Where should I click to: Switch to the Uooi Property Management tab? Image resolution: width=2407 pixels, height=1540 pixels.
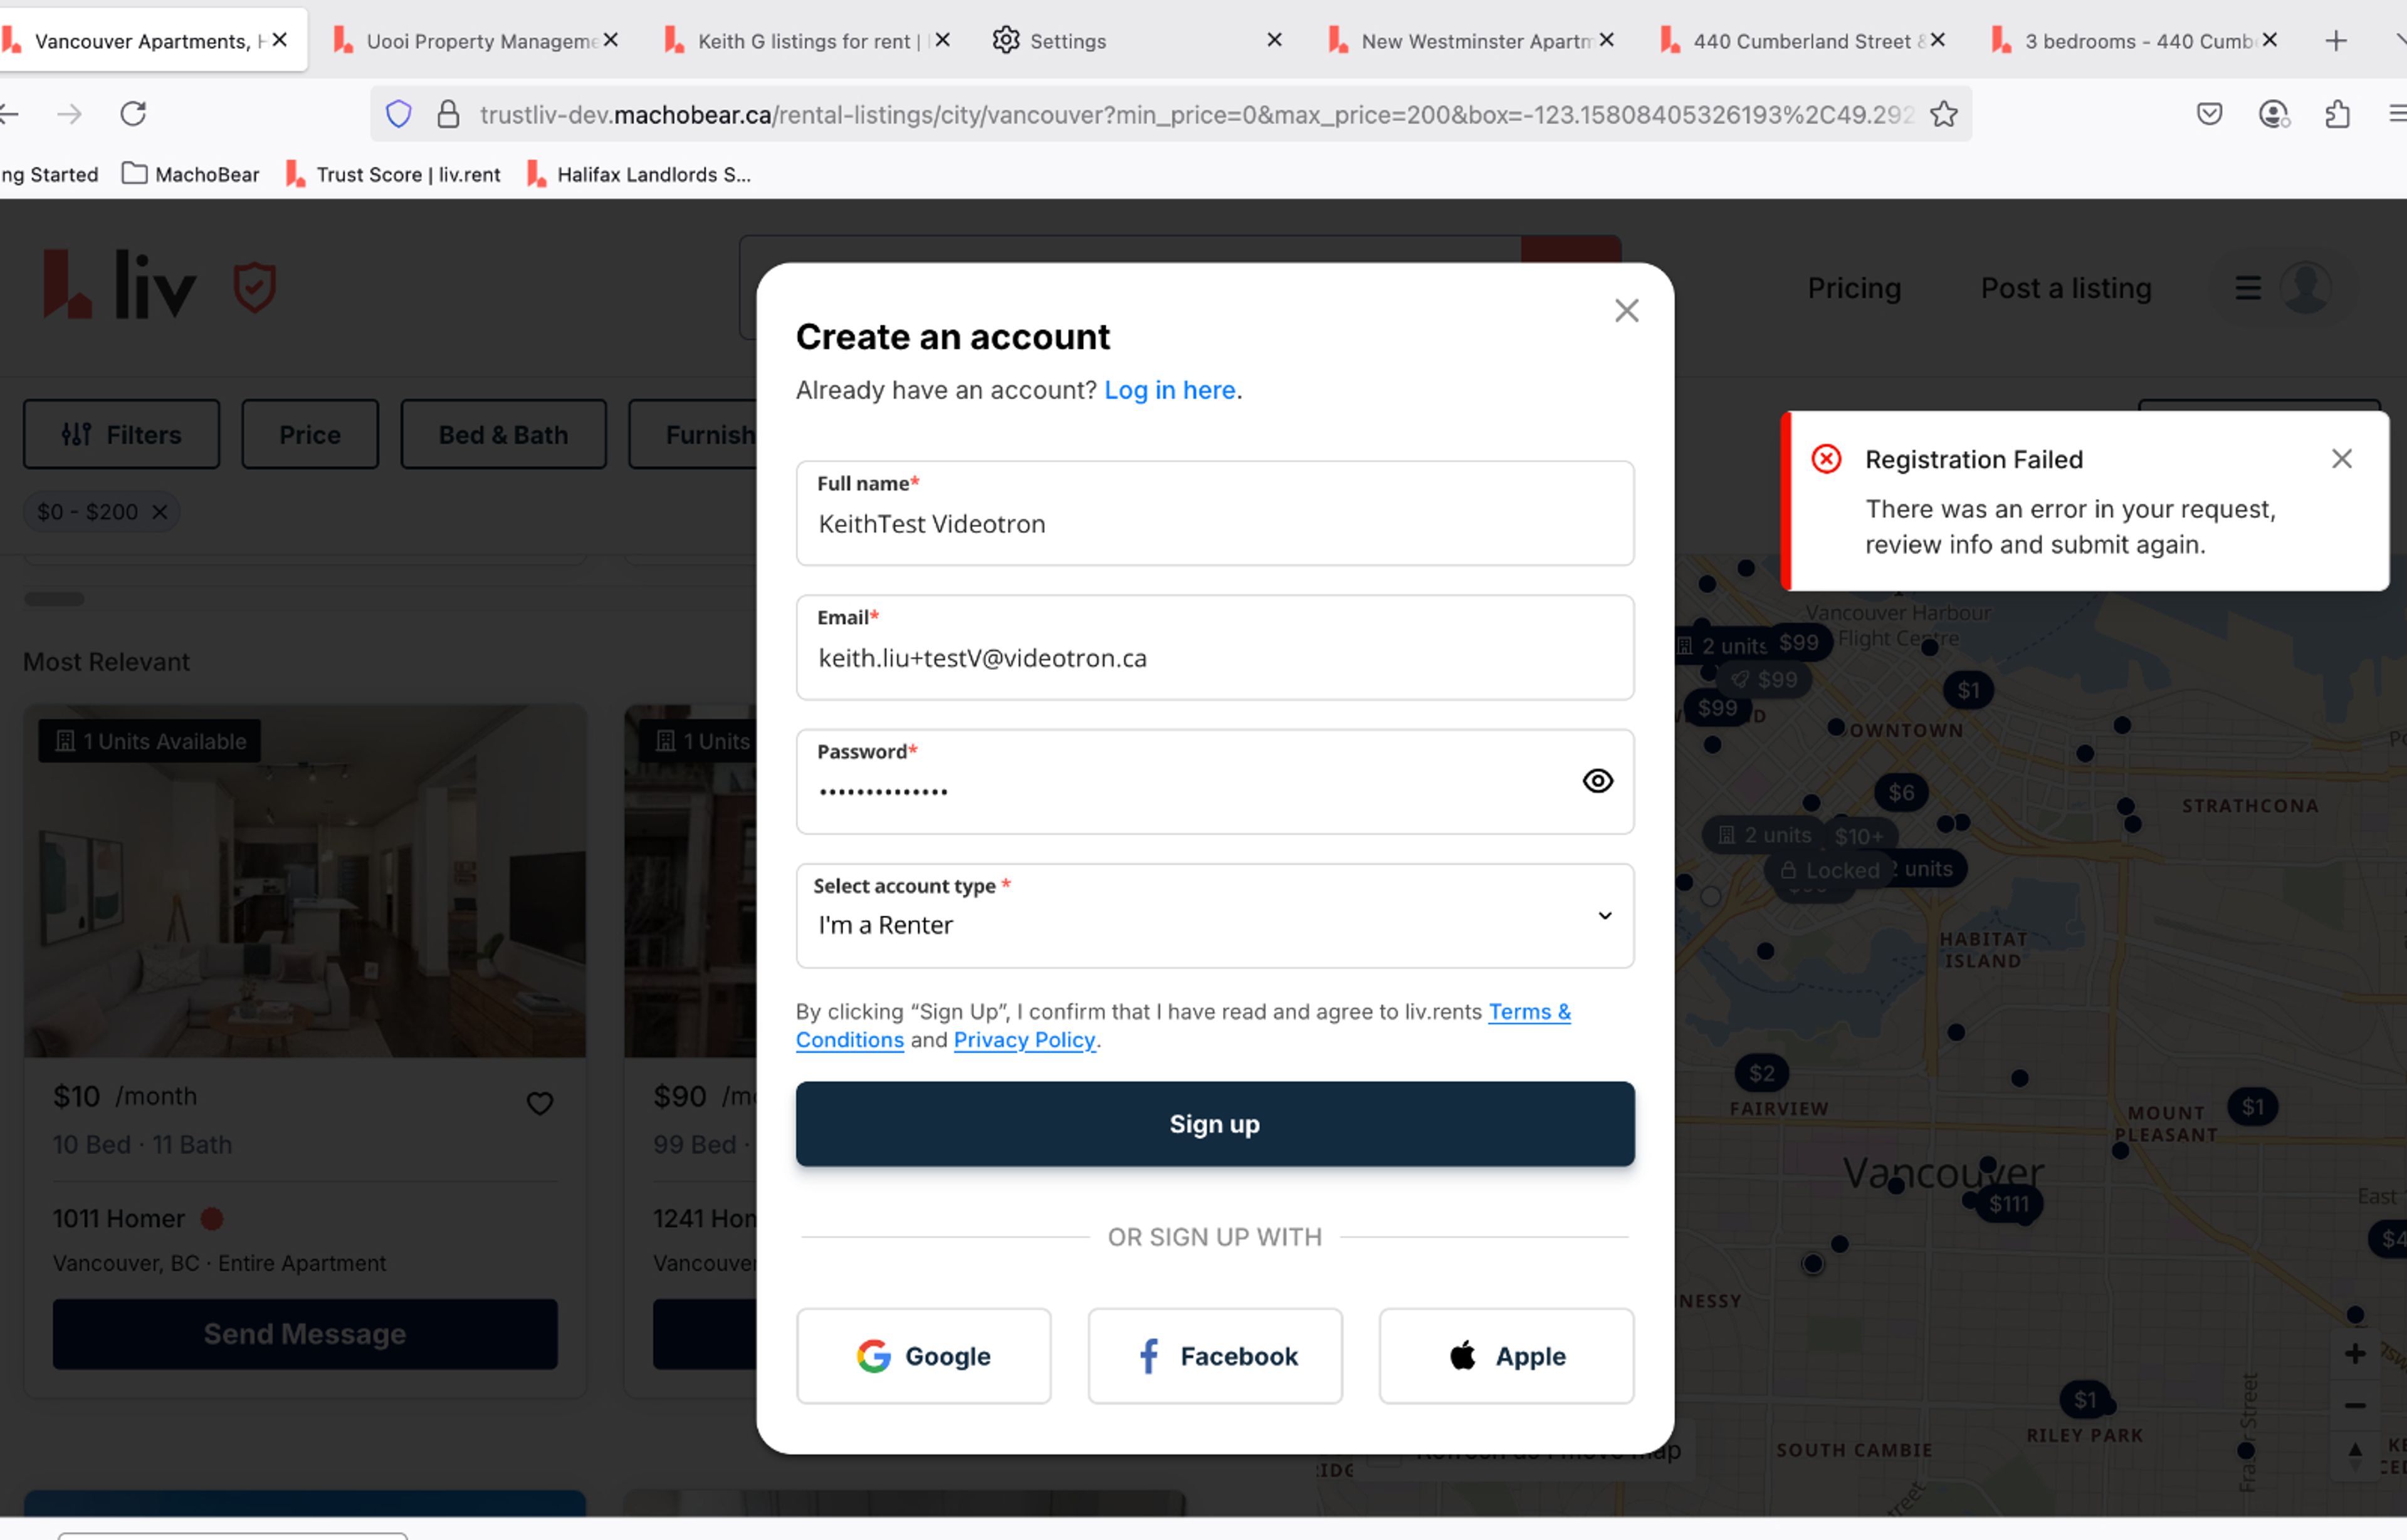coord(470,41)
